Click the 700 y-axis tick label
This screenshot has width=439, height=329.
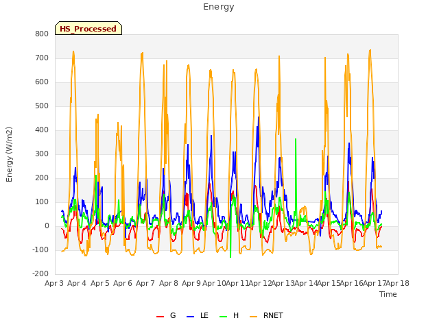click(42, 58)
